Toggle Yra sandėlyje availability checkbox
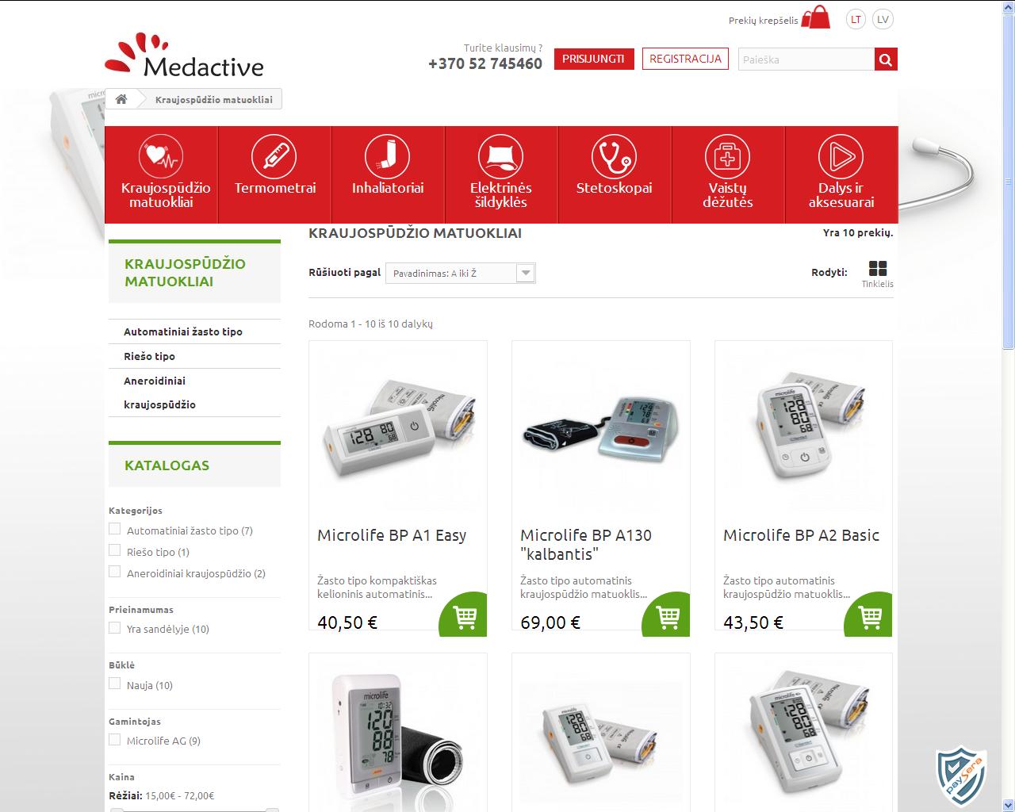Screen dimensions: 1015x812 (115, 627)
